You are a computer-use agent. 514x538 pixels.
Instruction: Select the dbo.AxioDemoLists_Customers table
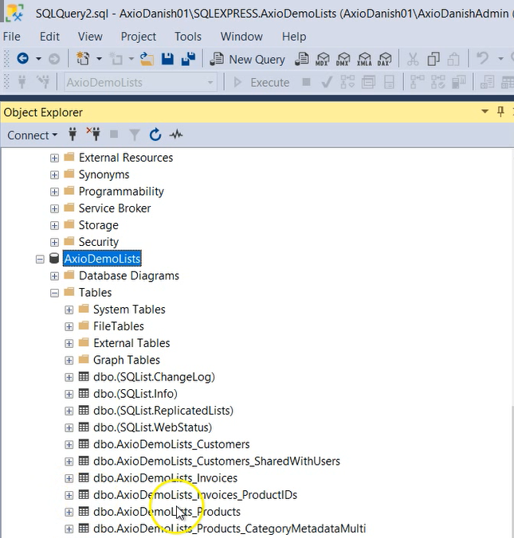pyautogui.click(x=171, y=444)
